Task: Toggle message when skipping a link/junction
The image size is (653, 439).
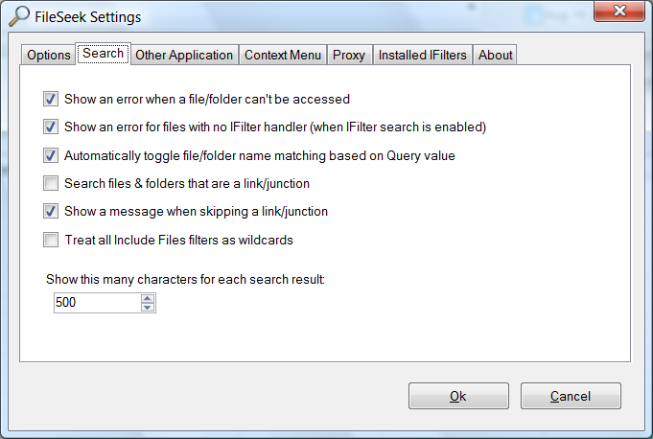Action: coord(51,212)
